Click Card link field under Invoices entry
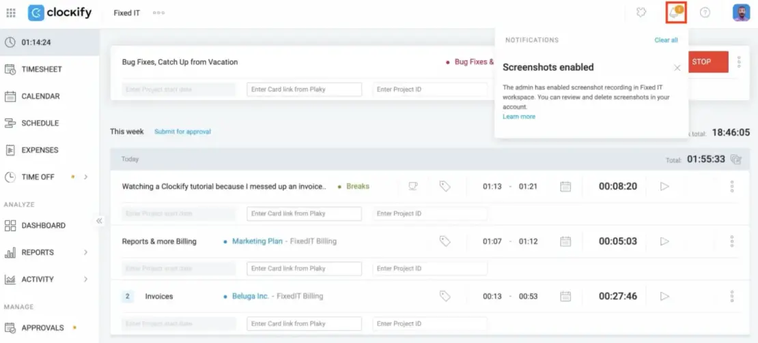 coord(304,324)
